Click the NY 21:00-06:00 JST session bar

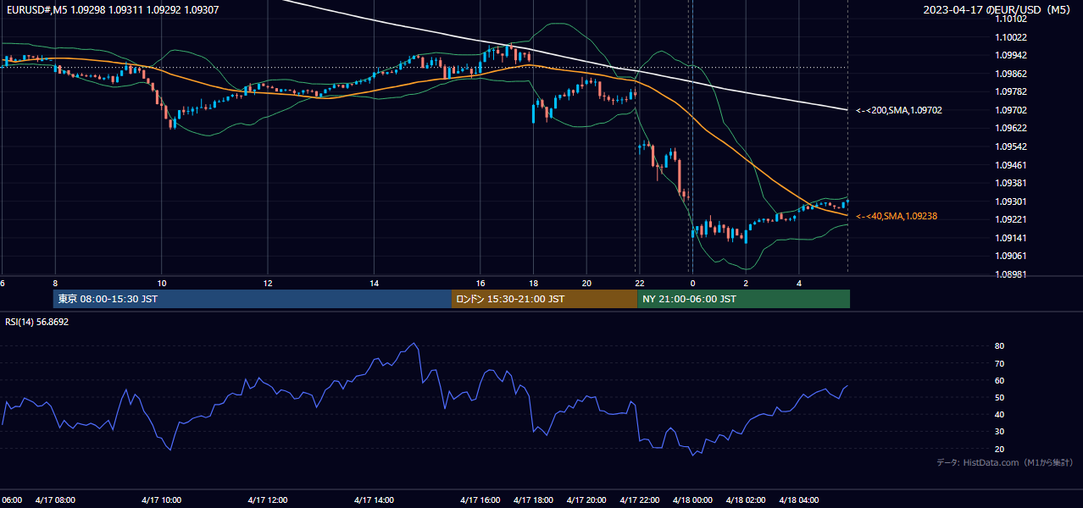[743, 299]
